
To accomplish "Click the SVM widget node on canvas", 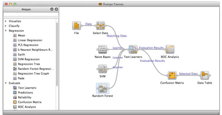I will coord(102,69).
